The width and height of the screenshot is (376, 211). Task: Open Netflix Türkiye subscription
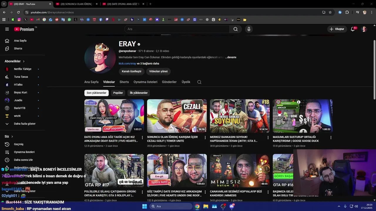click(22, 69)
